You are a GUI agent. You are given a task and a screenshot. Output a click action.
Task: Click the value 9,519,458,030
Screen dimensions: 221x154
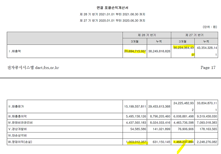coord(207,116)
